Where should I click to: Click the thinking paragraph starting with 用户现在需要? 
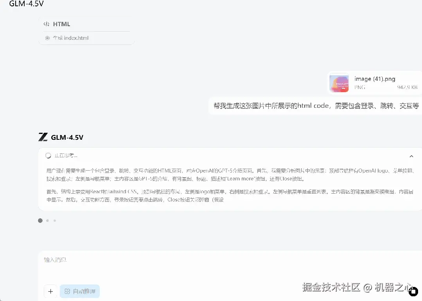tap(230, 175)
